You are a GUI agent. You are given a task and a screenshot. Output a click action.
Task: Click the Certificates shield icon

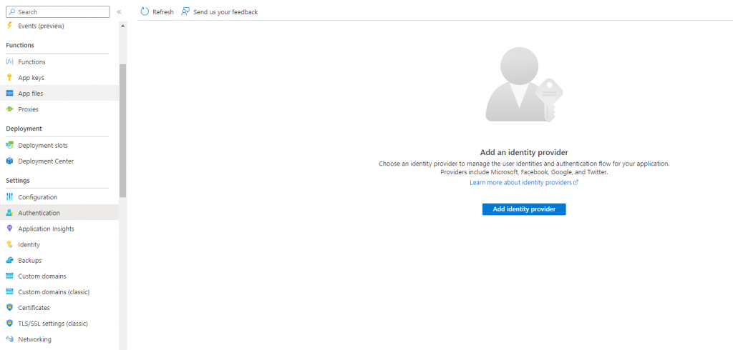pyautogui.click(x=10, y=308)
